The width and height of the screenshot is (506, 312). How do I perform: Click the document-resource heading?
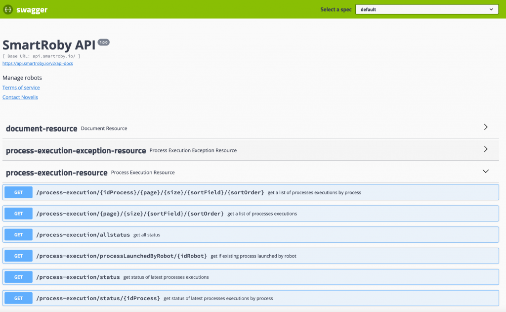point(42,129)
